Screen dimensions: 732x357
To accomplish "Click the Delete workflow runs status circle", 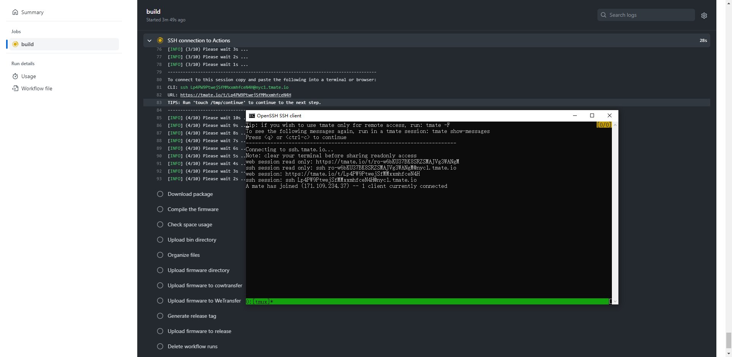I will (160, 346).
